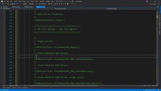Screen dimensions: 161x91
Task: Switch to the OOPParser_Slow.cs tab
Action: (28, 7)
